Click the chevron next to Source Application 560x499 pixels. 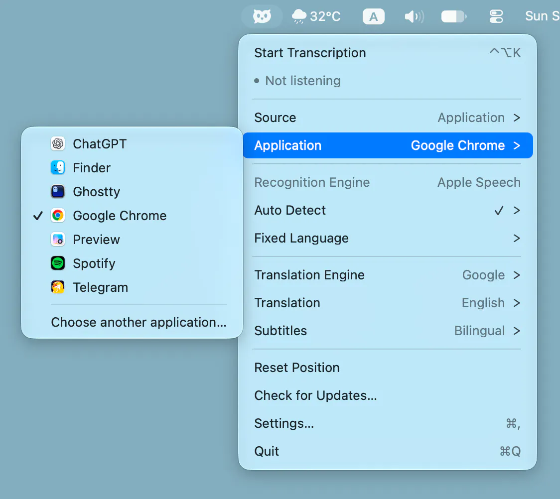[517, 118]
